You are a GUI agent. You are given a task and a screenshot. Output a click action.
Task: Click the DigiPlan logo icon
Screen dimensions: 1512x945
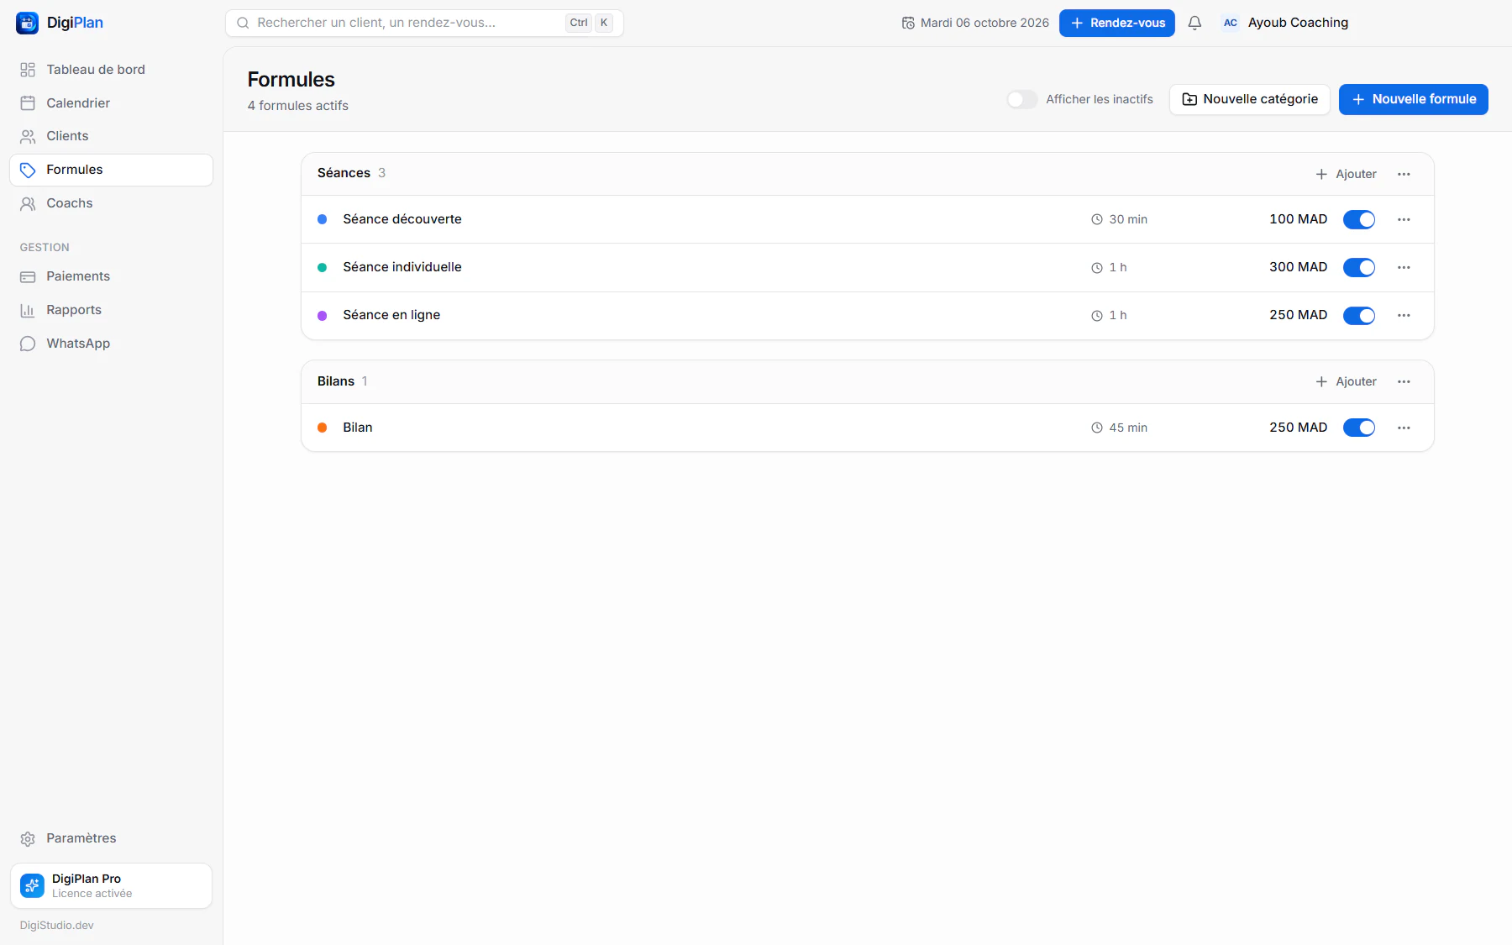pos(27,23)
